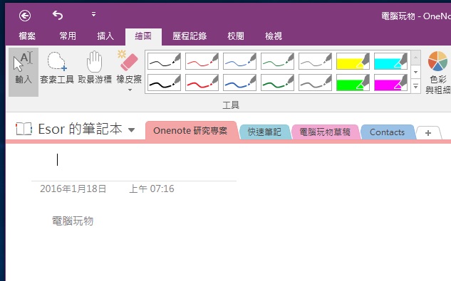This screenshot has width=451, height=281.
Task: Open the 快速筆記 section tab
Action: (x=264, y=132)
